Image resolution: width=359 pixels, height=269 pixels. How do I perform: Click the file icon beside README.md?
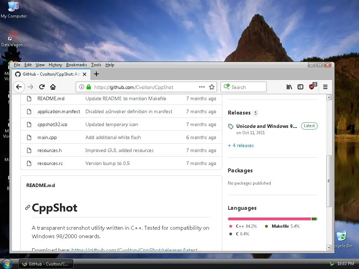coord(29,98)
